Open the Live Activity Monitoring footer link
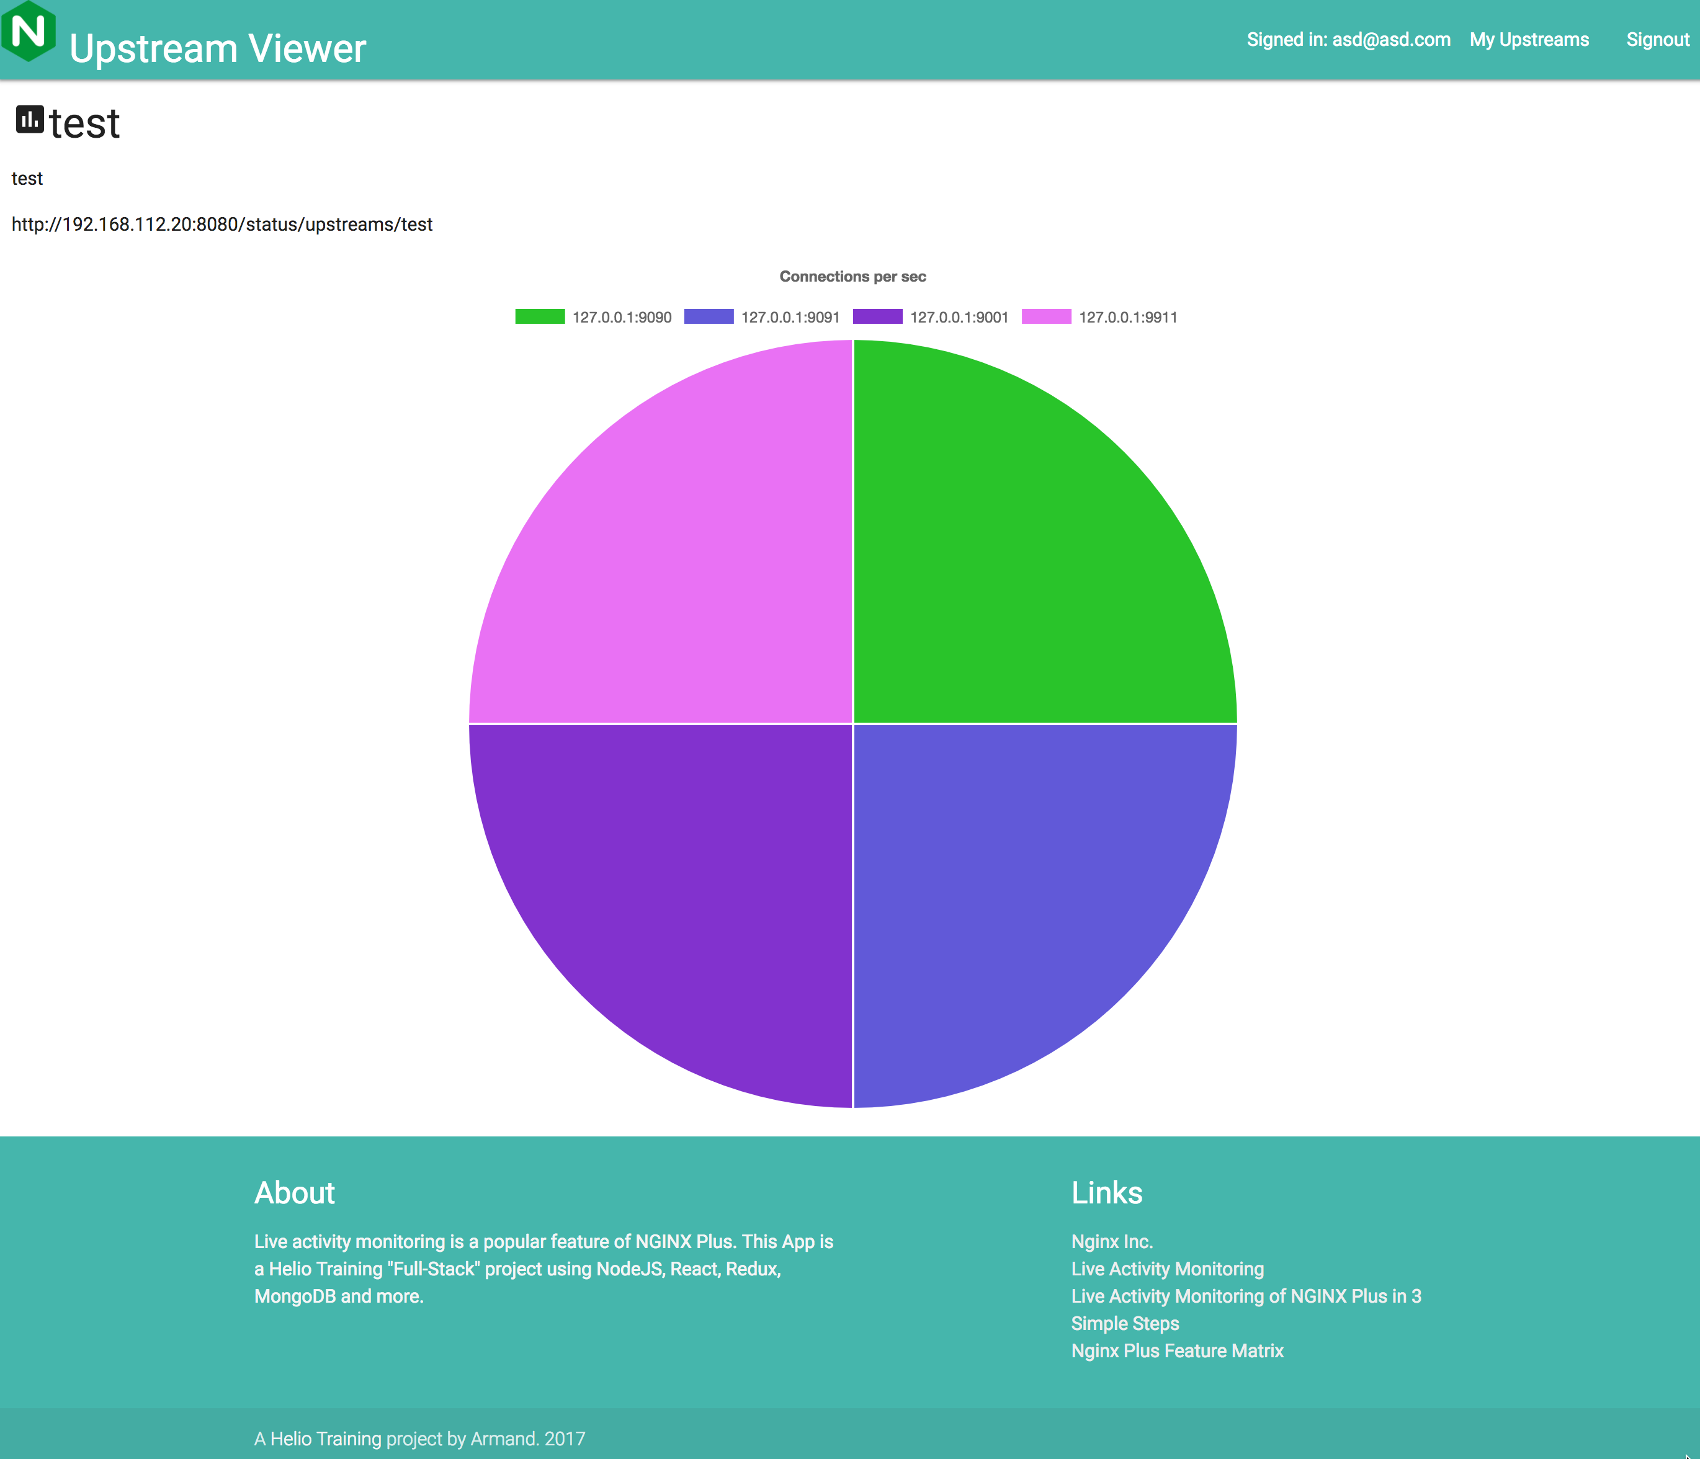 coord(1166,1269)
